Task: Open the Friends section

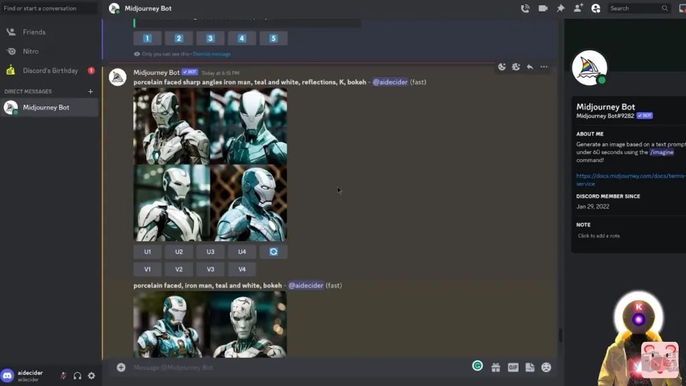Action: (x=34, y=31)
